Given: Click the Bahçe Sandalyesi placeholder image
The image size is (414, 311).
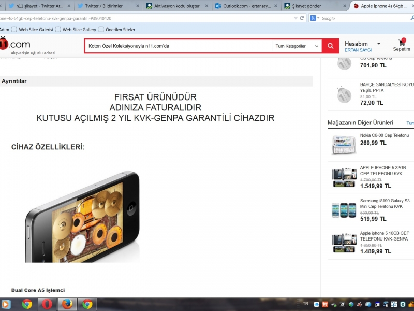Looking at the screenshot, I should tap(344, 94).
